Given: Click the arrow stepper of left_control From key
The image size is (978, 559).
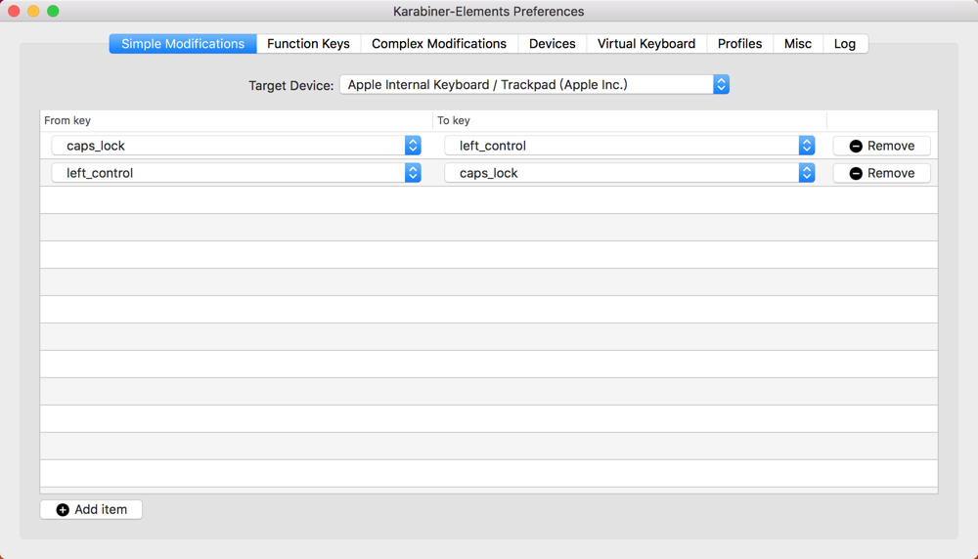Looking at the screenshot, I should click(x=413, y=173).
